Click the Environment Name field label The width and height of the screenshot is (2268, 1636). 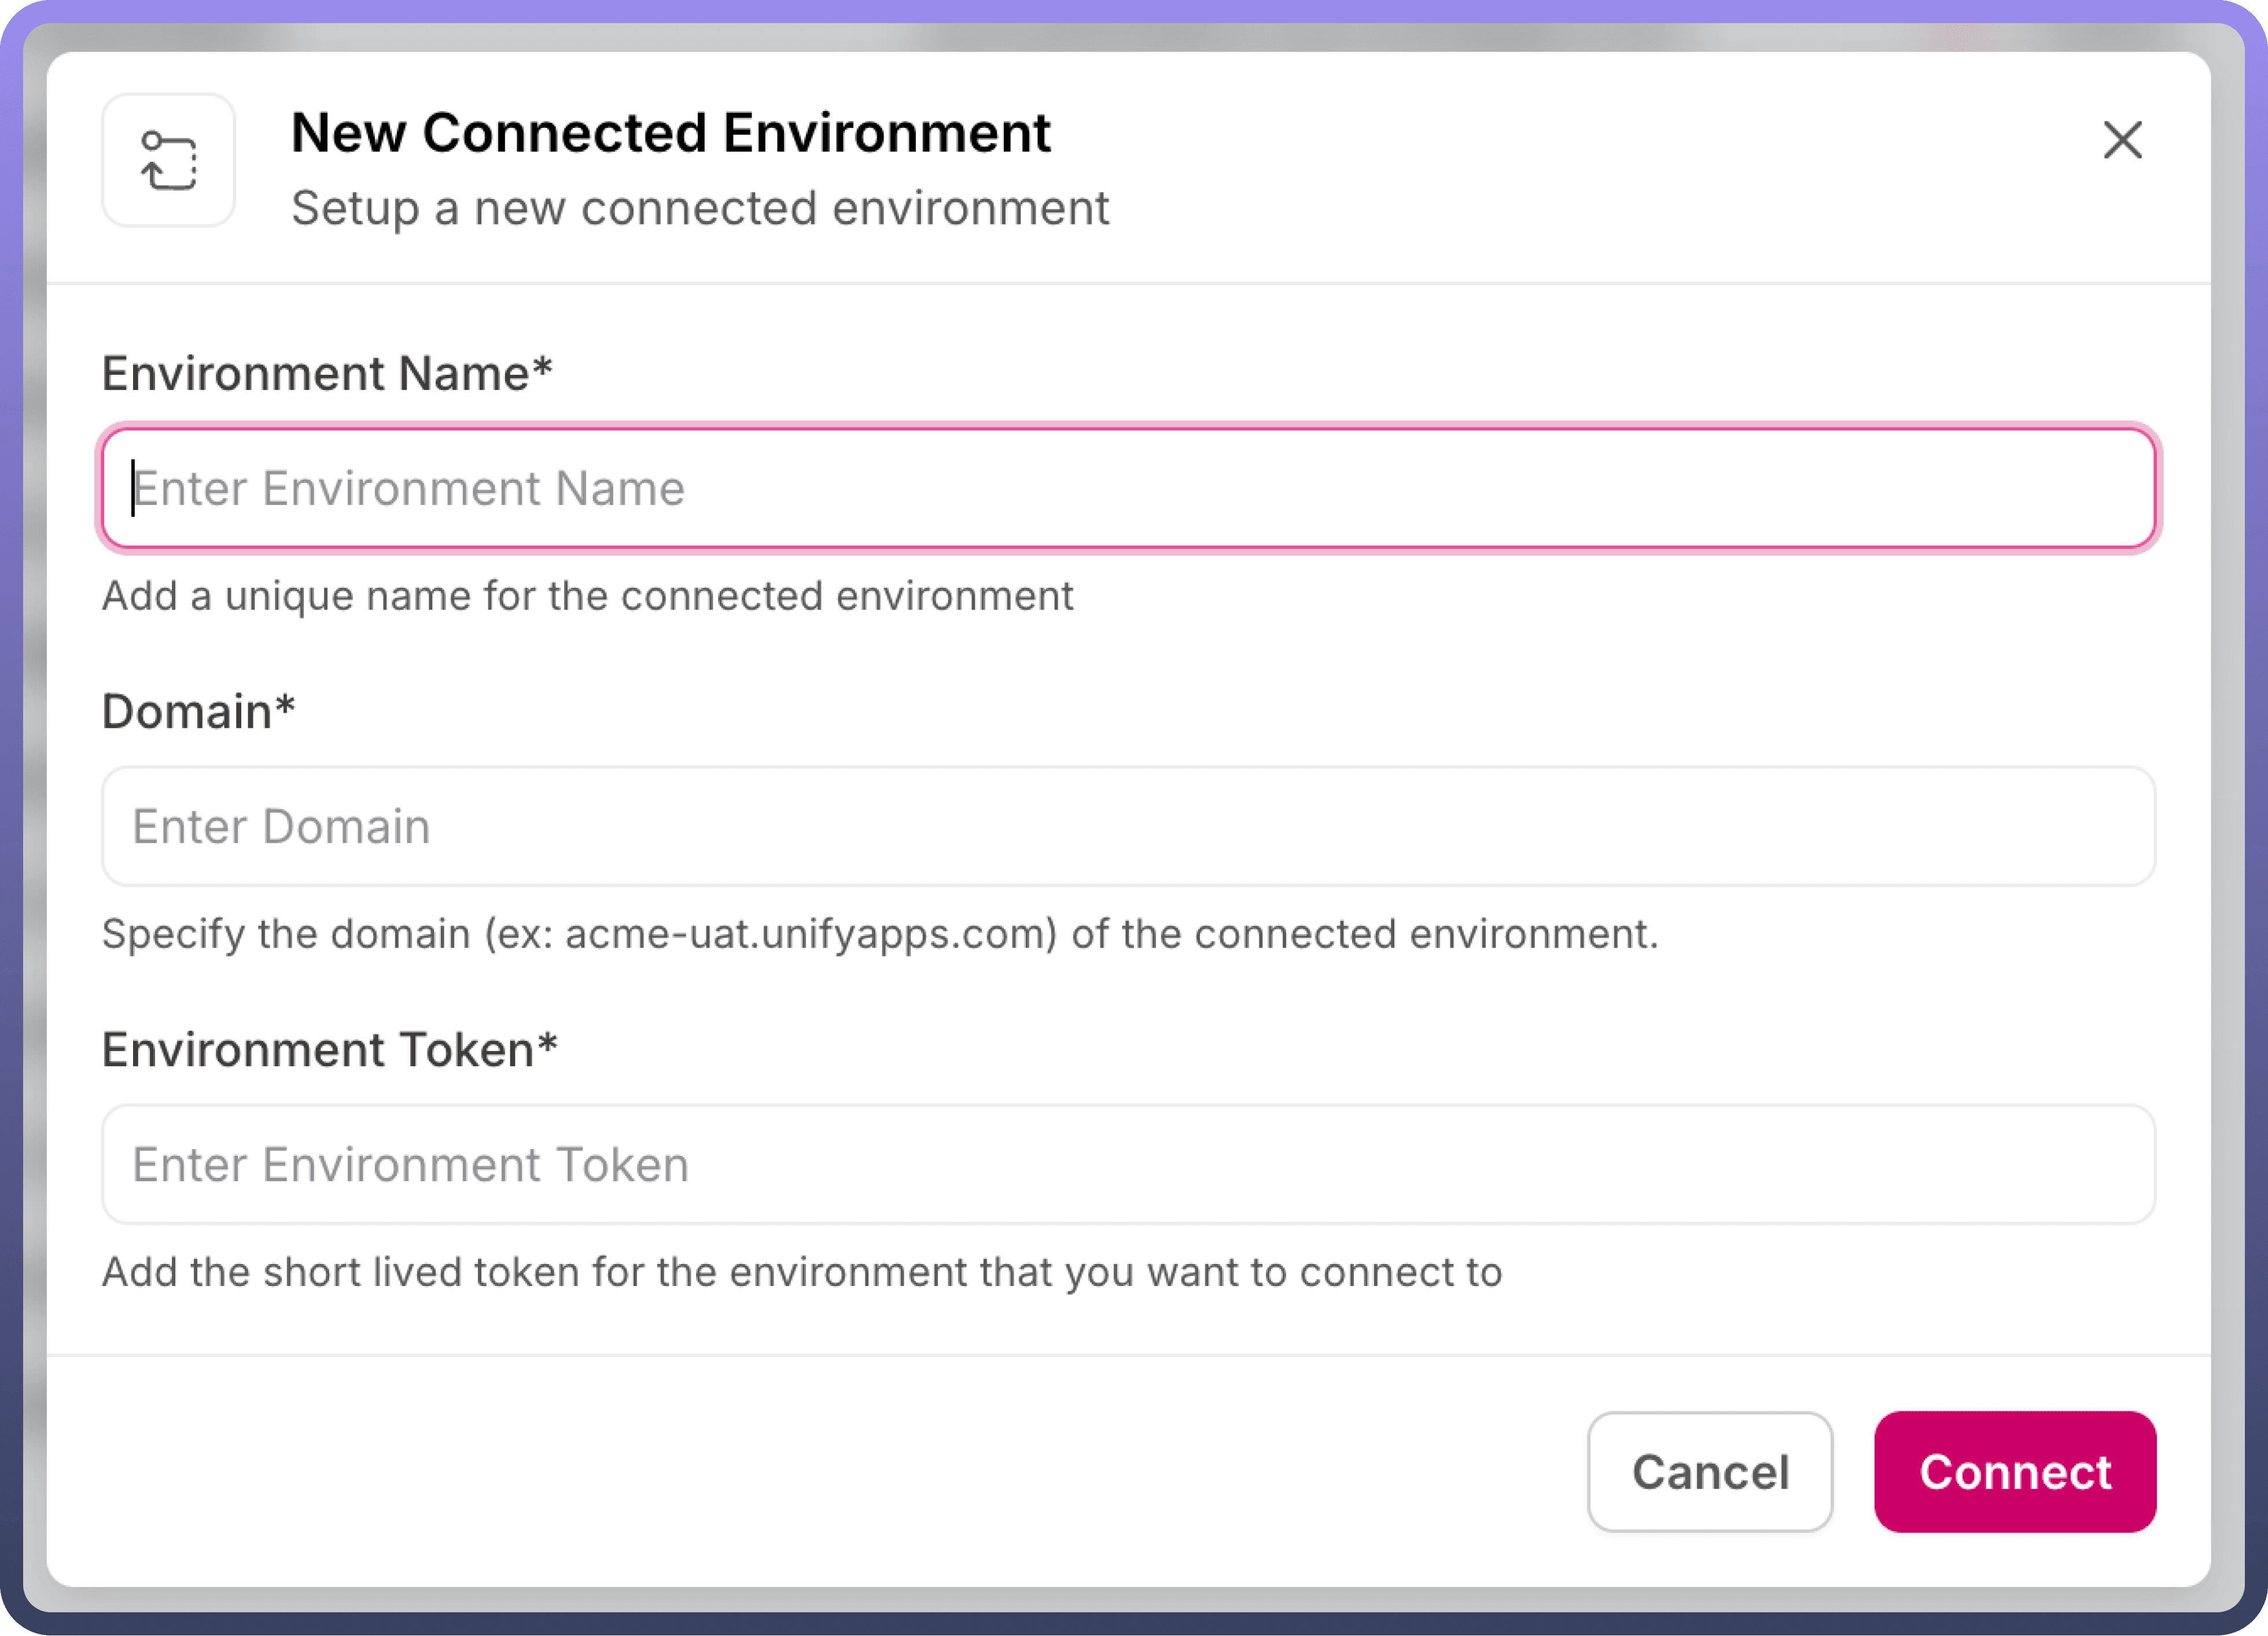(316, 374)
